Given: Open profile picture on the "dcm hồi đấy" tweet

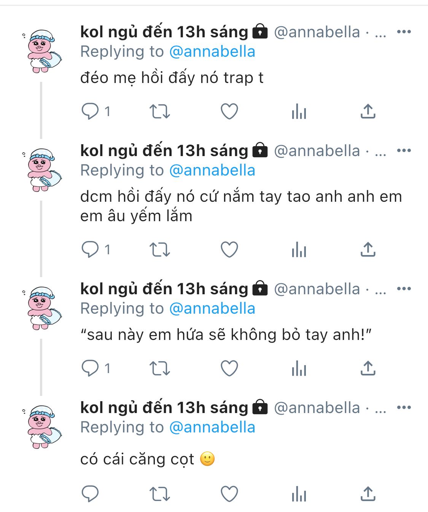Looking at the screenshot, I should pos(43,170).
